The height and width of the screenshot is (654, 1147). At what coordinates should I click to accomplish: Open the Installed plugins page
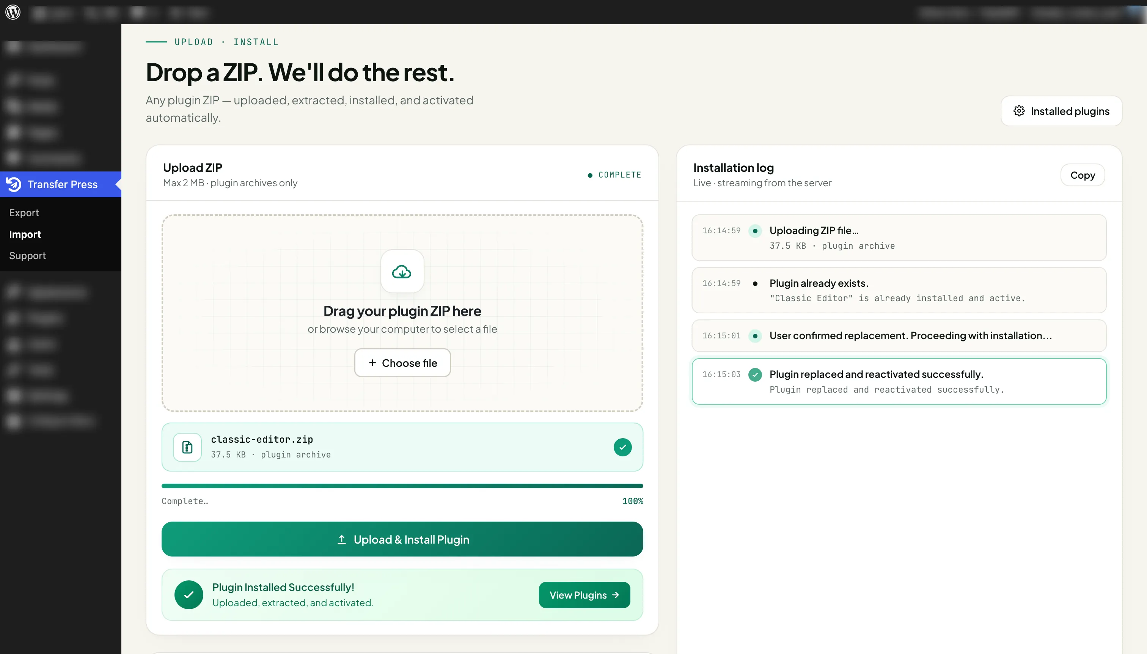click(1061, 111)
